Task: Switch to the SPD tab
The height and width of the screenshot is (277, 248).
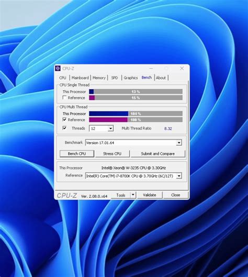Action: [115, 78]
